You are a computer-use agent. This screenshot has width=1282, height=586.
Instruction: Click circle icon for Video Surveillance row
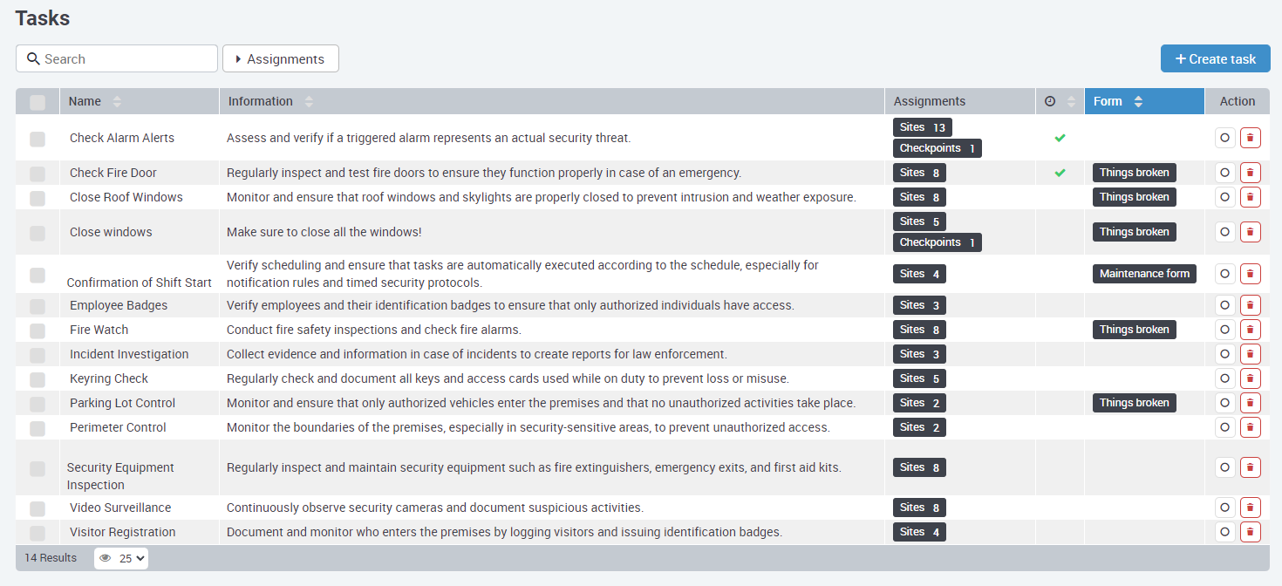[1224, 508]
